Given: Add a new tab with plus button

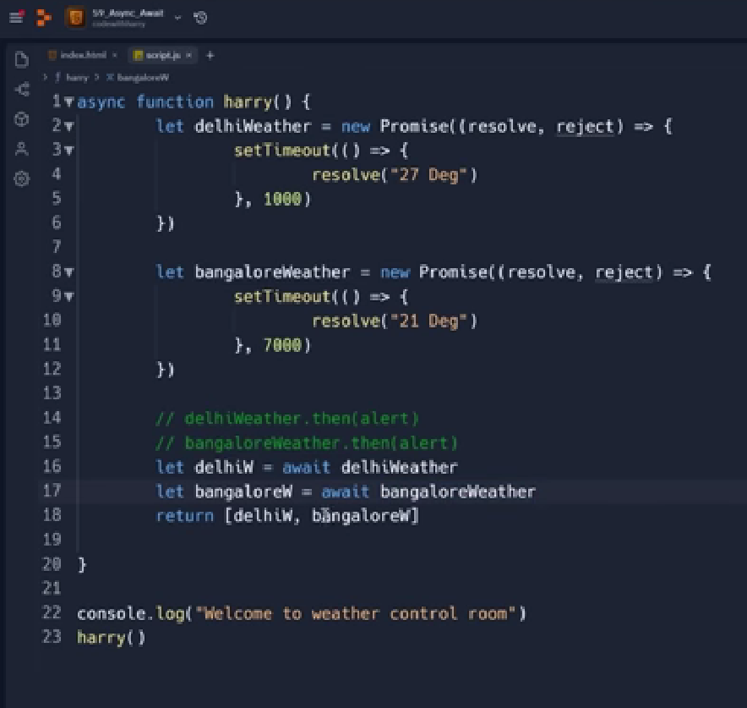Looking at the screenshot, I should (210, 55).
